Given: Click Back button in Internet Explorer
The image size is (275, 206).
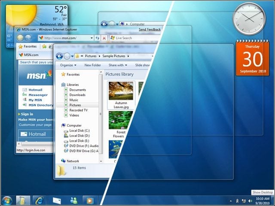Looking at the screenshot, I should (20, 38).
